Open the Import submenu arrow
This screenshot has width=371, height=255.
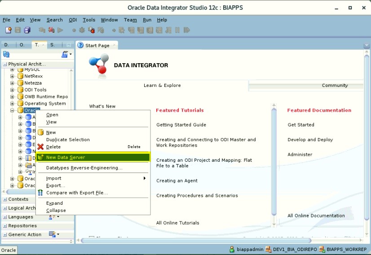144,178
